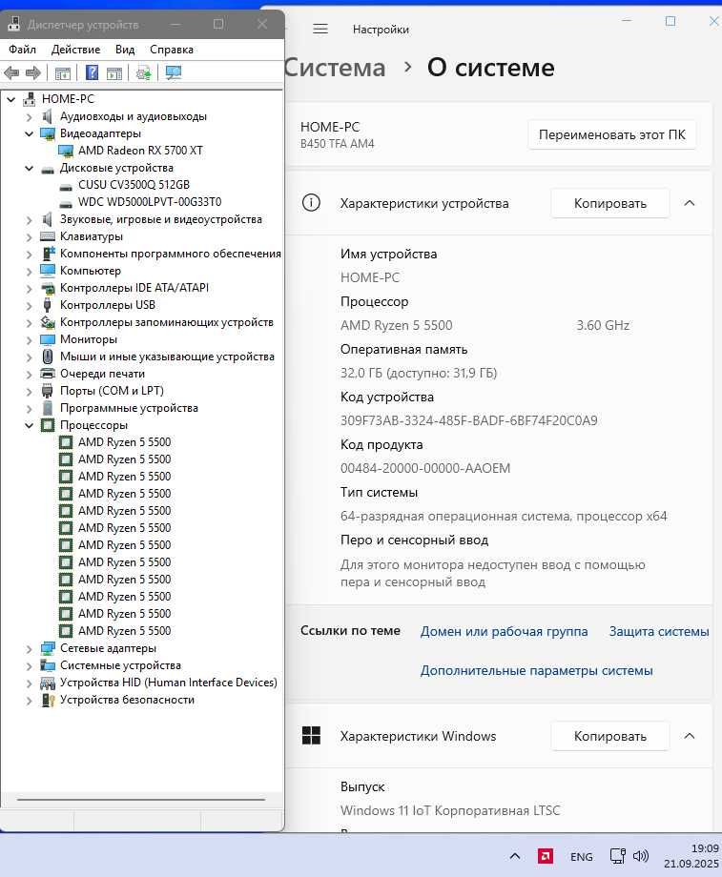Collapse the Видеоадаптеры node
This screenshot has width=722, height=877.
click(30, 133)
